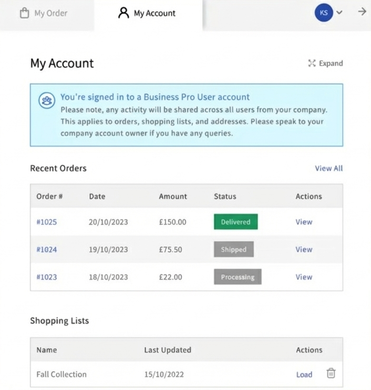This screenshot has height=390, width=371.
Task: Click the green Delivered status badge
Action: click(235, 222)
